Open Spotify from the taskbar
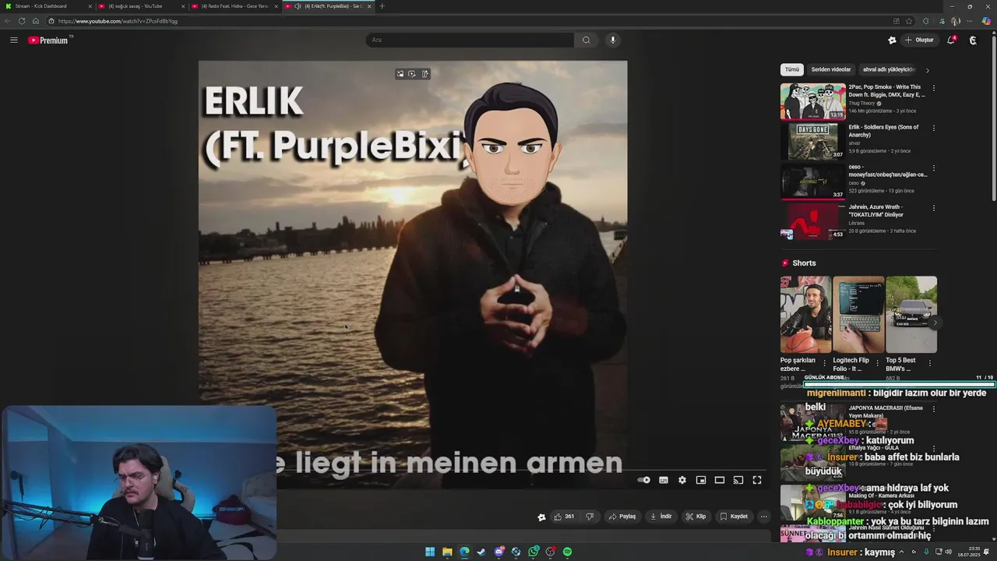The height and width of the screenshot is (561, 997). (x=567, y=552)
